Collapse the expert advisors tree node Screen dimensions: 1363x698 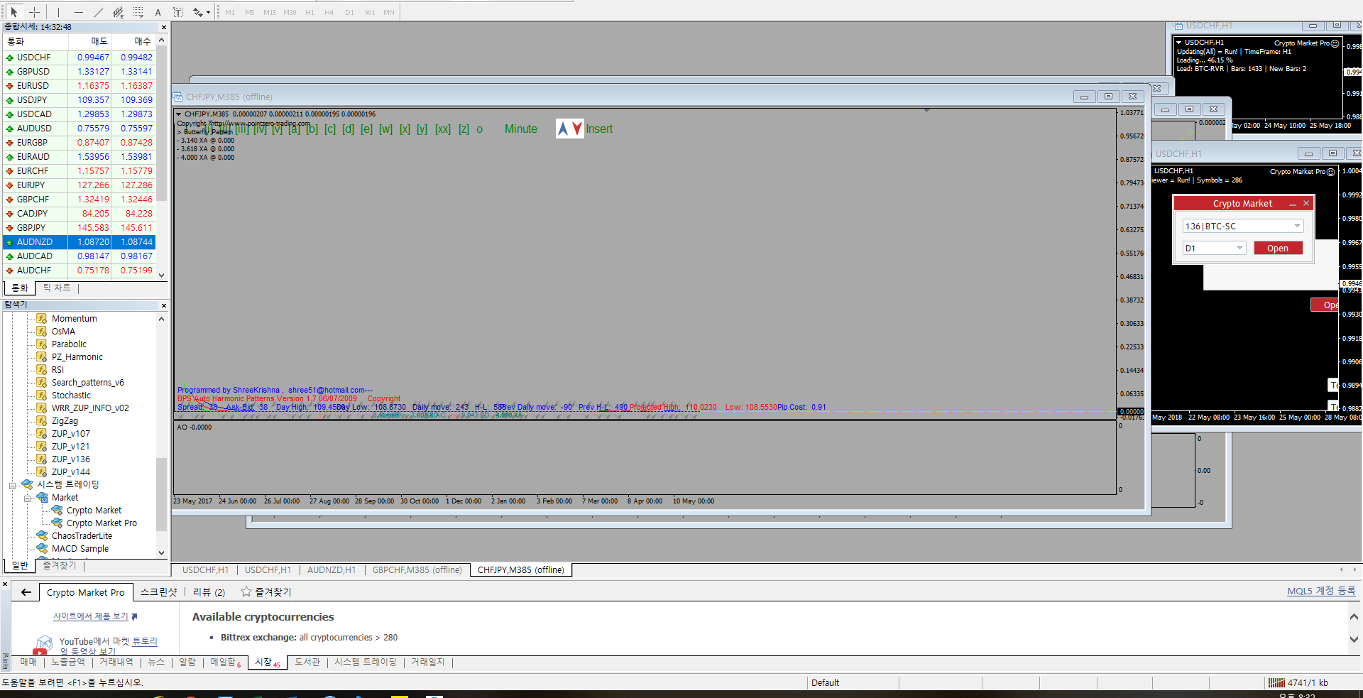tap(12, 486)
